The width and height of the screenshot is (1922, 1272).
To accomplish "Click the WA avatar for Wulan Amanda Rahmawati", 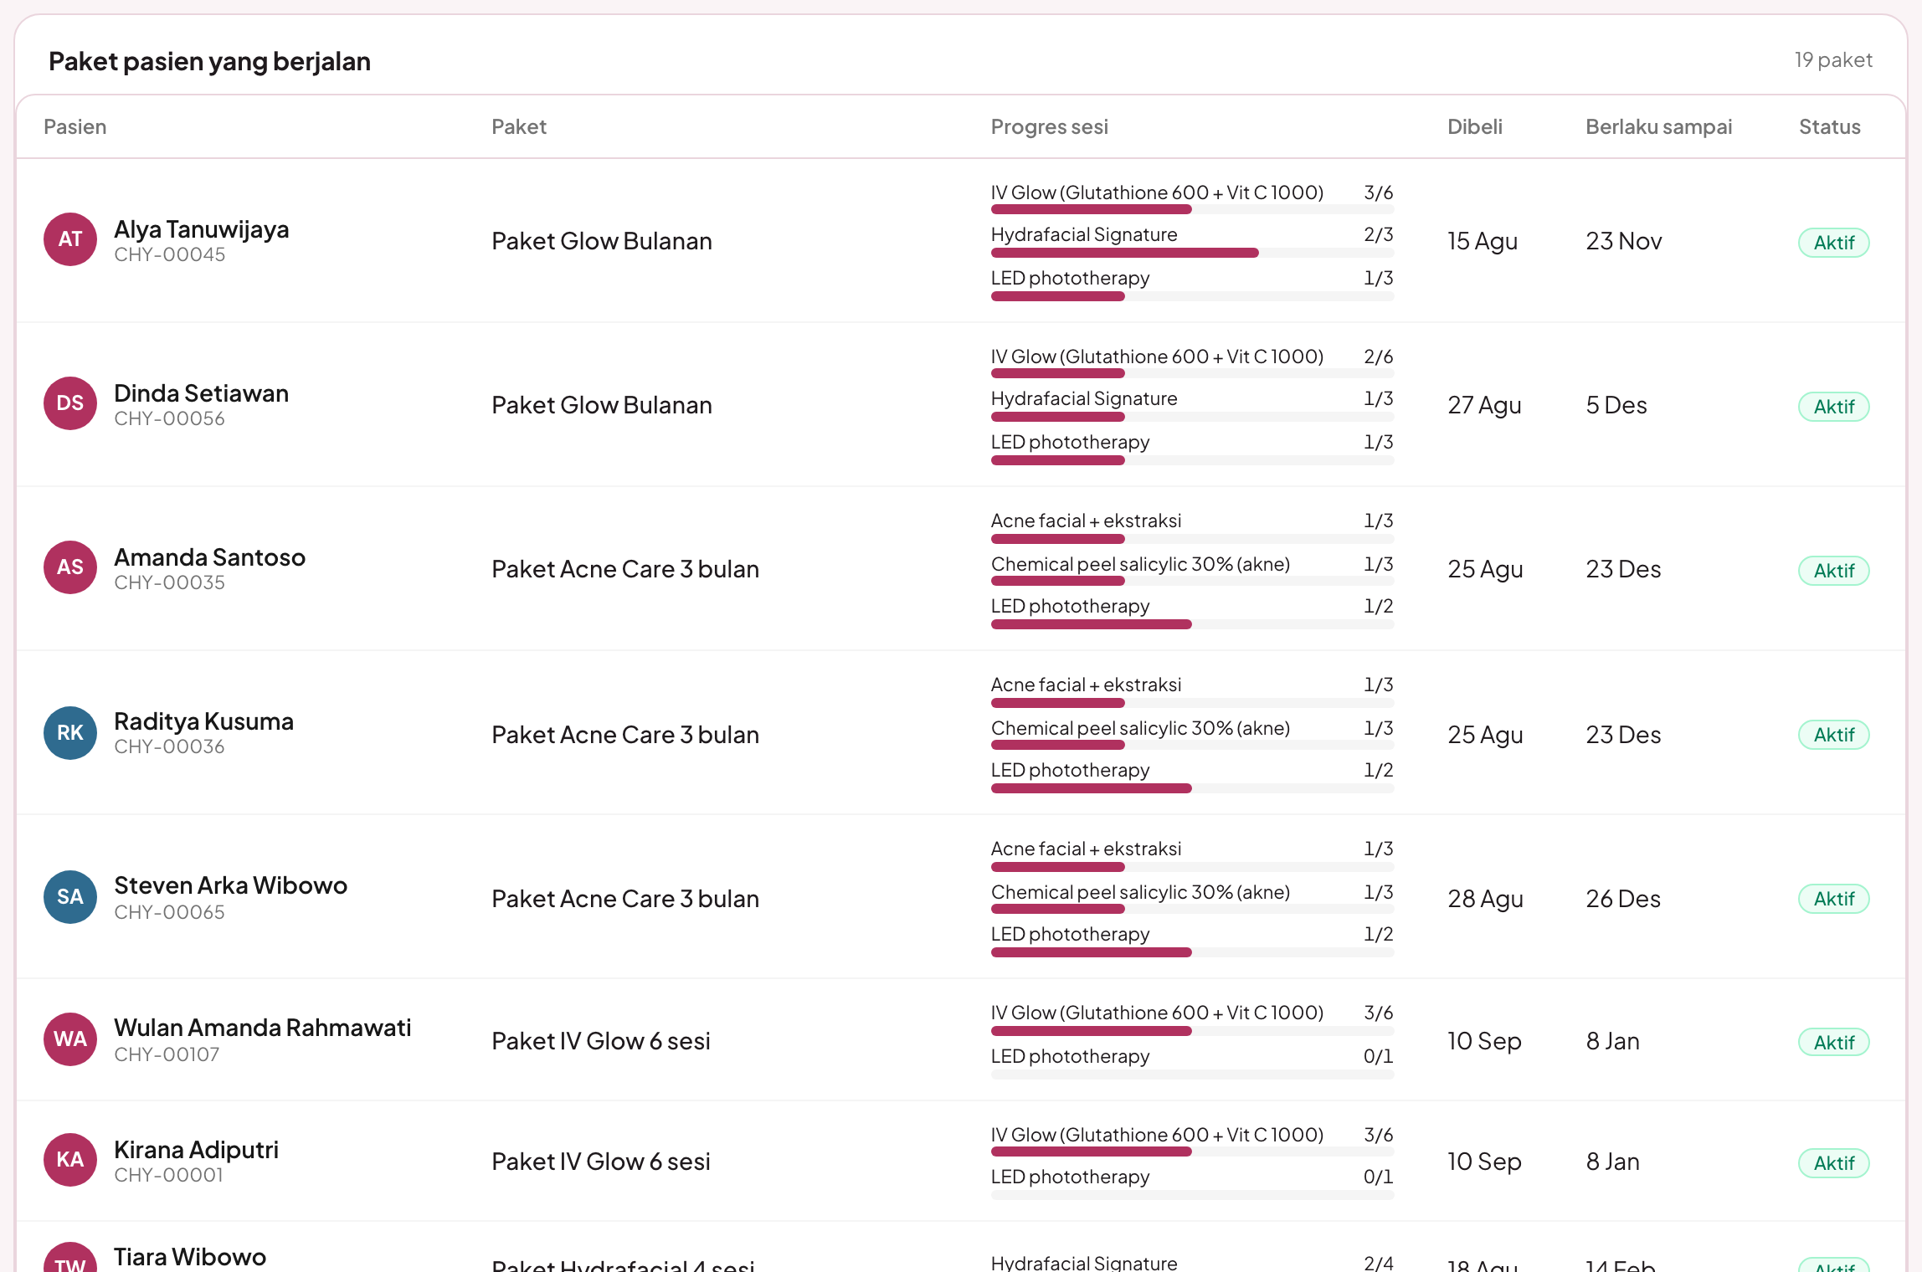I will (x=70, y=1039).
